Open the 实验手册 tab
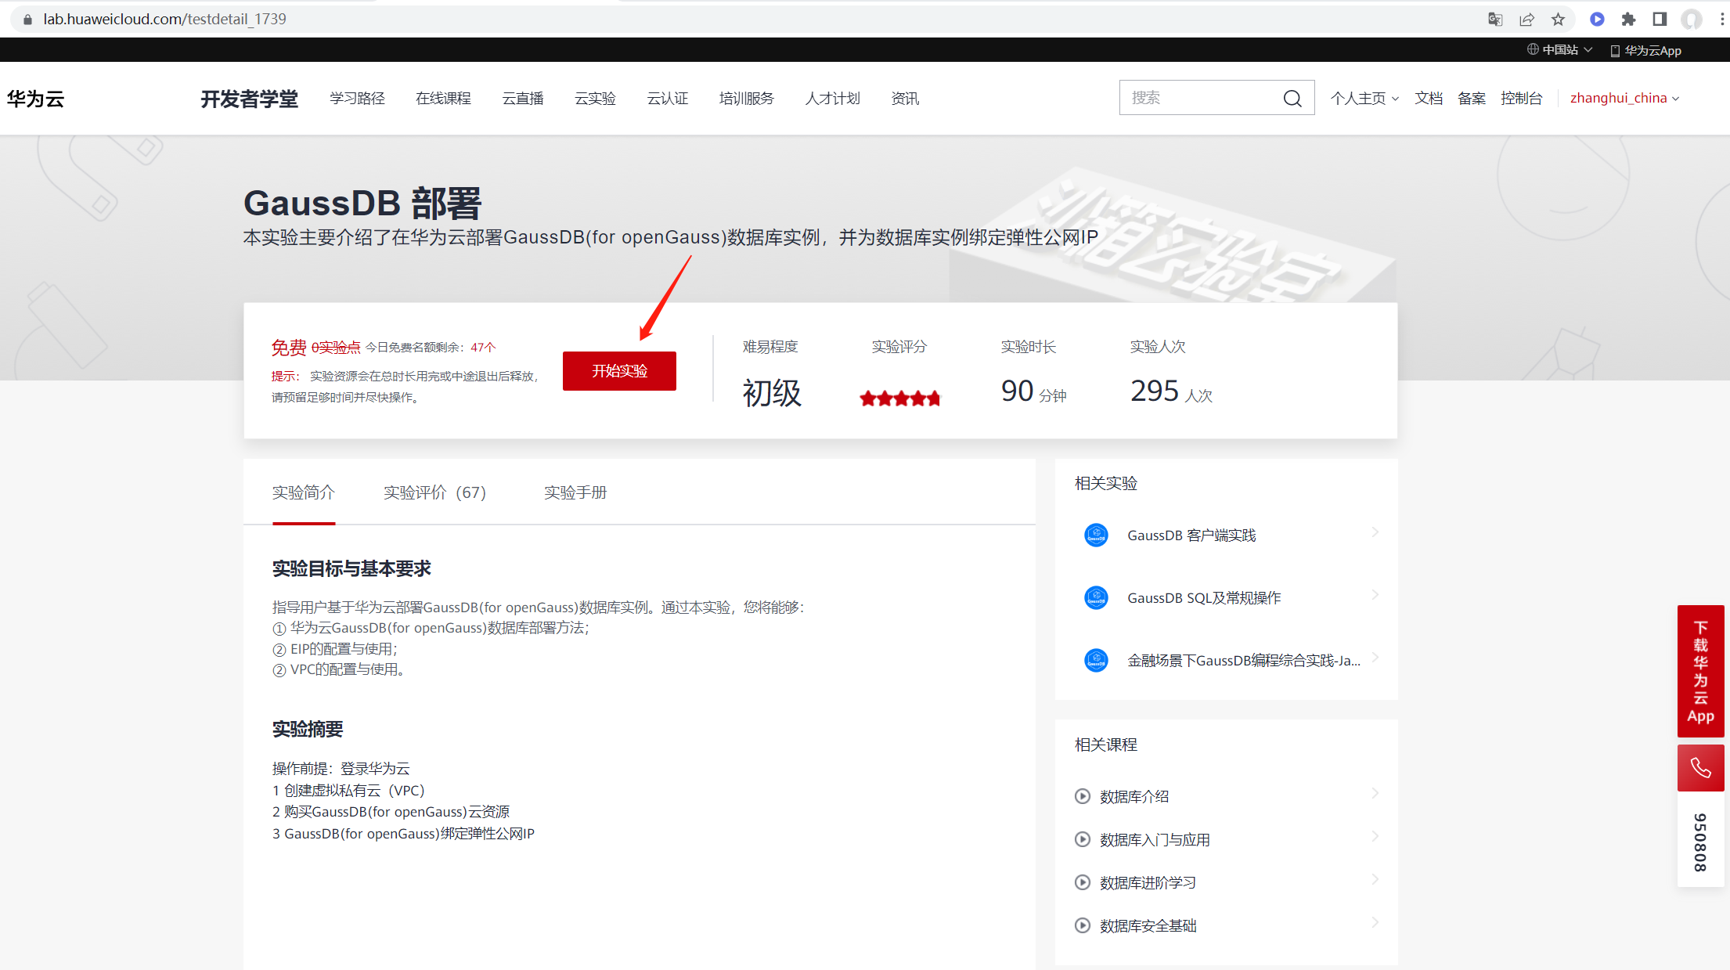This screenshot has width=1730, height=970. [575, 492]
